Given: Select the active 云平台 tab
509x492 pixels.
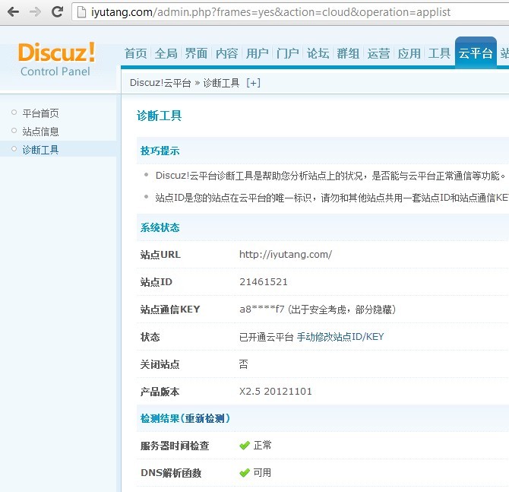Looking at the screenshot, I should click(x=476, y=52).
